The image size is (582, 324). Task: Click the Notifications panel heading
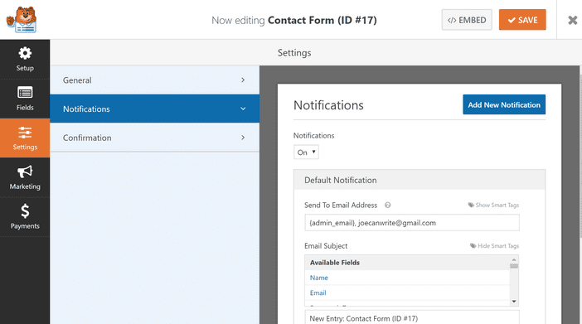point(328,105)
